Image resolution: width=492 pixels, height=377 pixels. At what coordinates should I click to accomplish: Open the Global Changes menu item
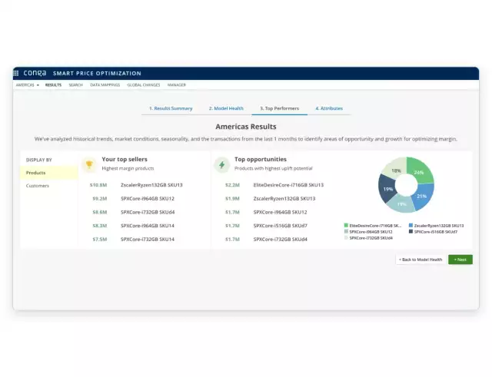[x=144, y=85]
